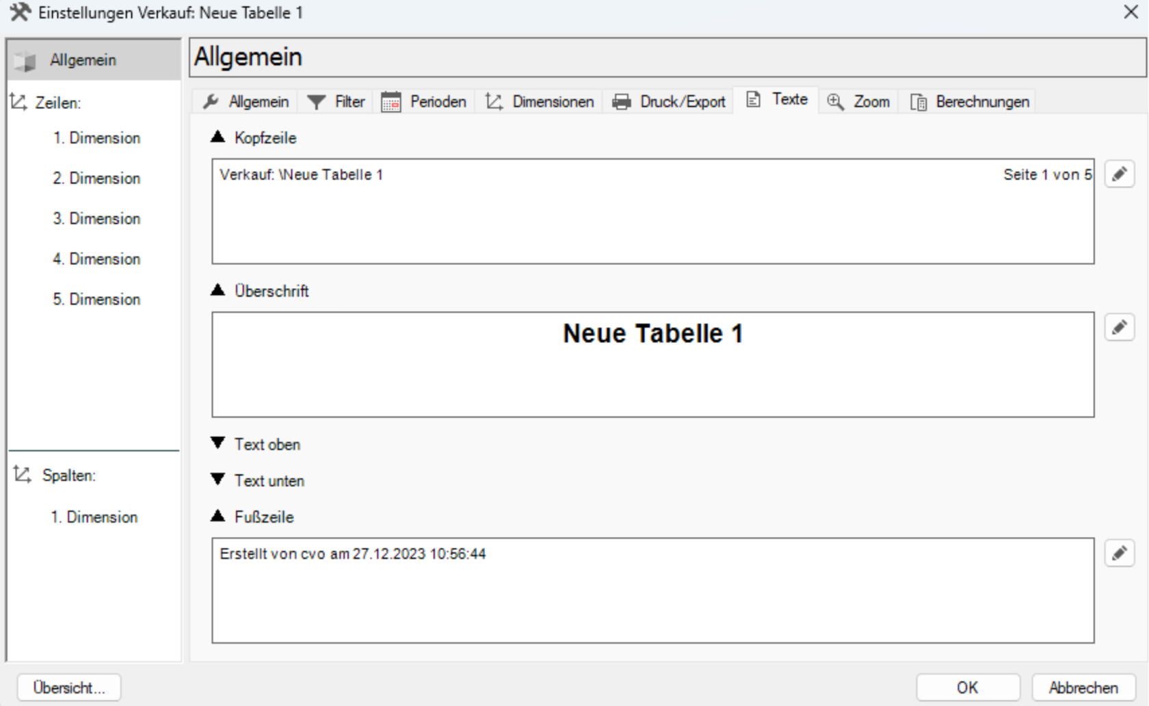Select 1. Dimension under Spalten
This screenshot has width=1149, height=706.
[x=94, y=517]
